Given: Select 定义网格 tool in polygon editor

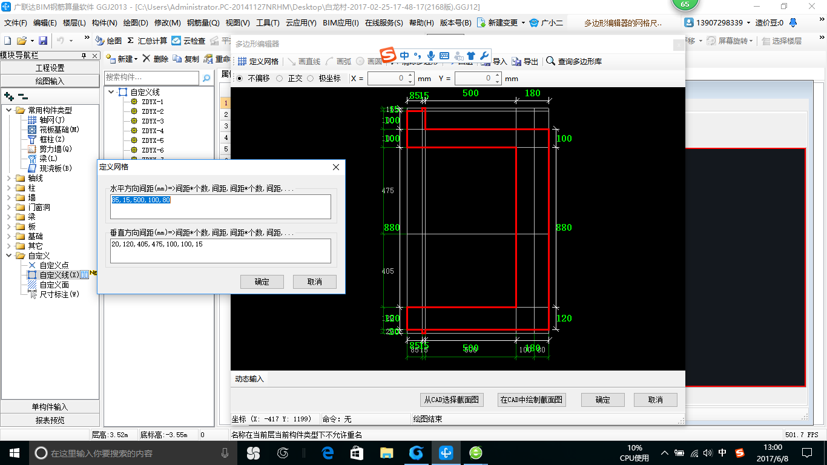Looking at the screenshot, I should pyautogui.click(x=258, y=61).
